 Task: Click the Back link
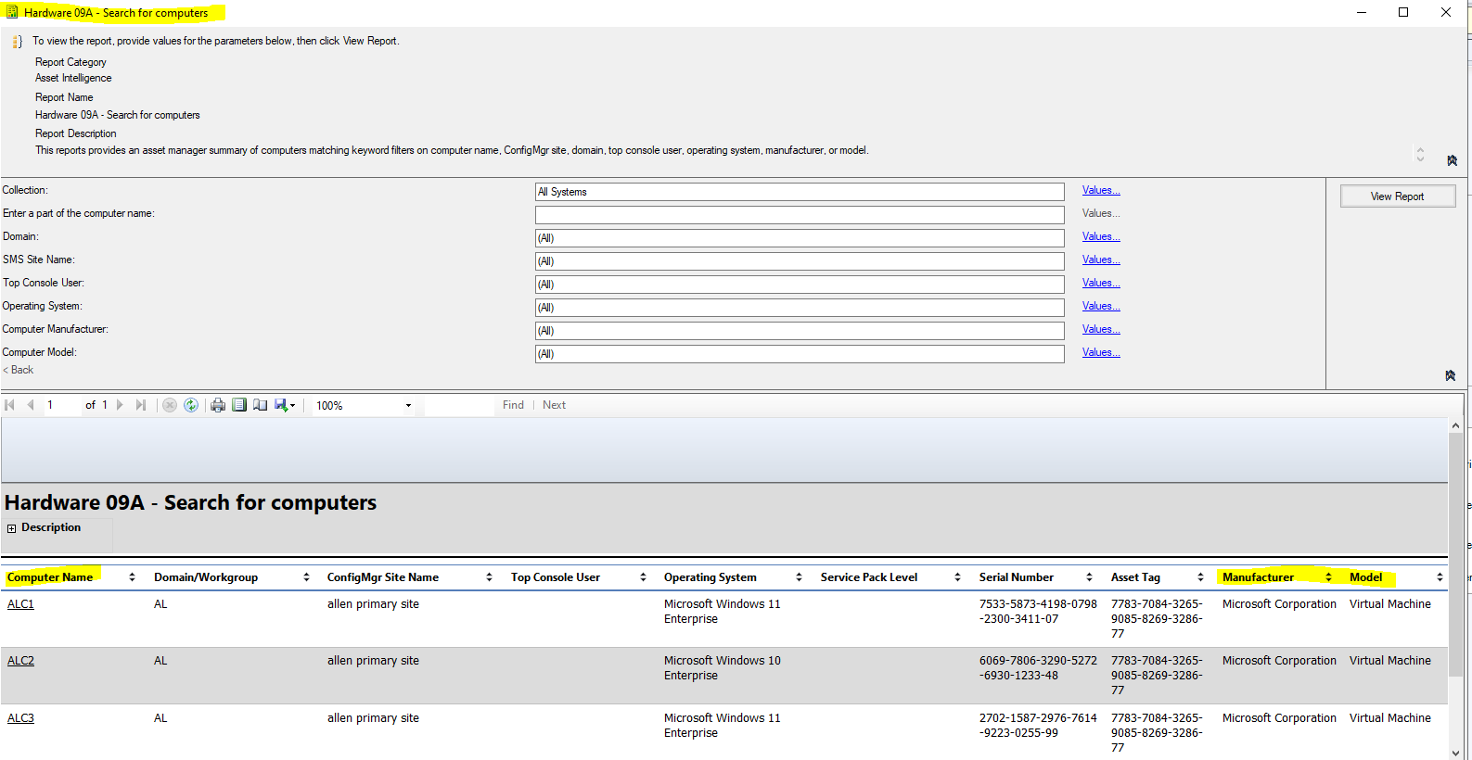tap(19, 370)
